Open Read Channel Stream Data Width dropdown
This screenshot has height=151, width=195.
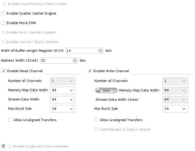coord(63,99)
